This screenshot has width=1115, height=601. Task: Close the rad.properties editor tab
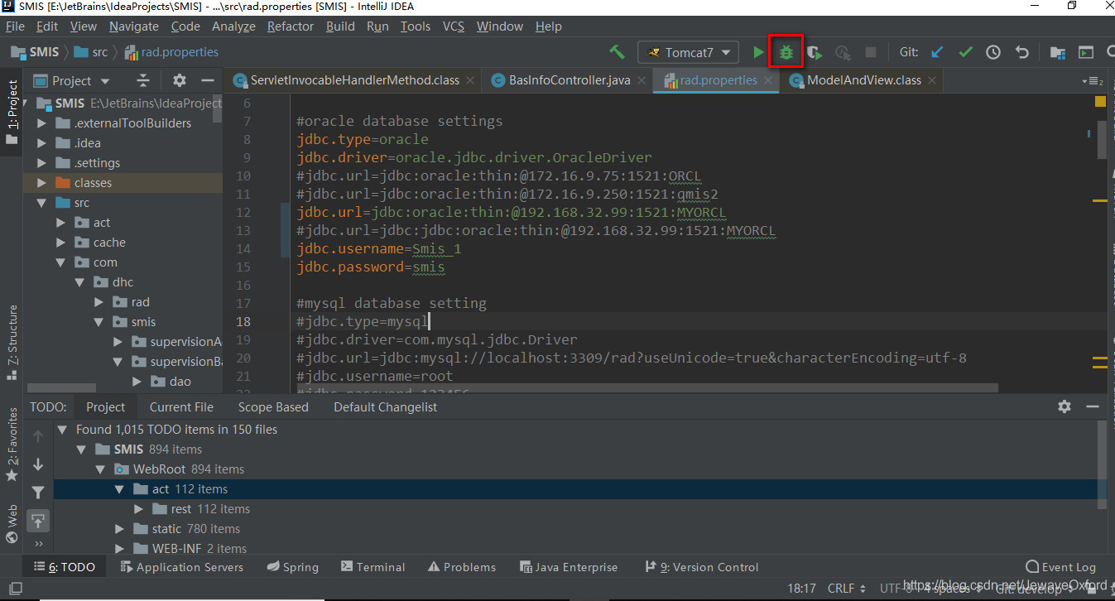click(x=768, y=80)
